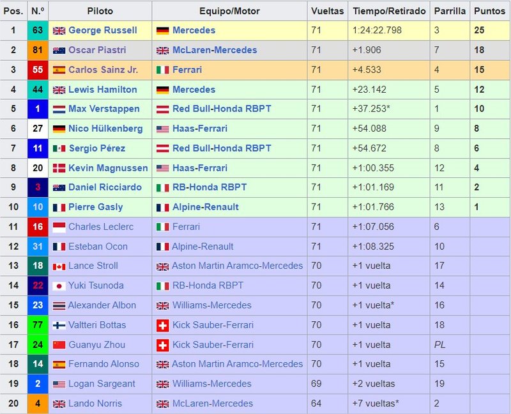Open Lewis Hamilton link
This screenshot has width=511, height=414.
(x=103, y=90)
